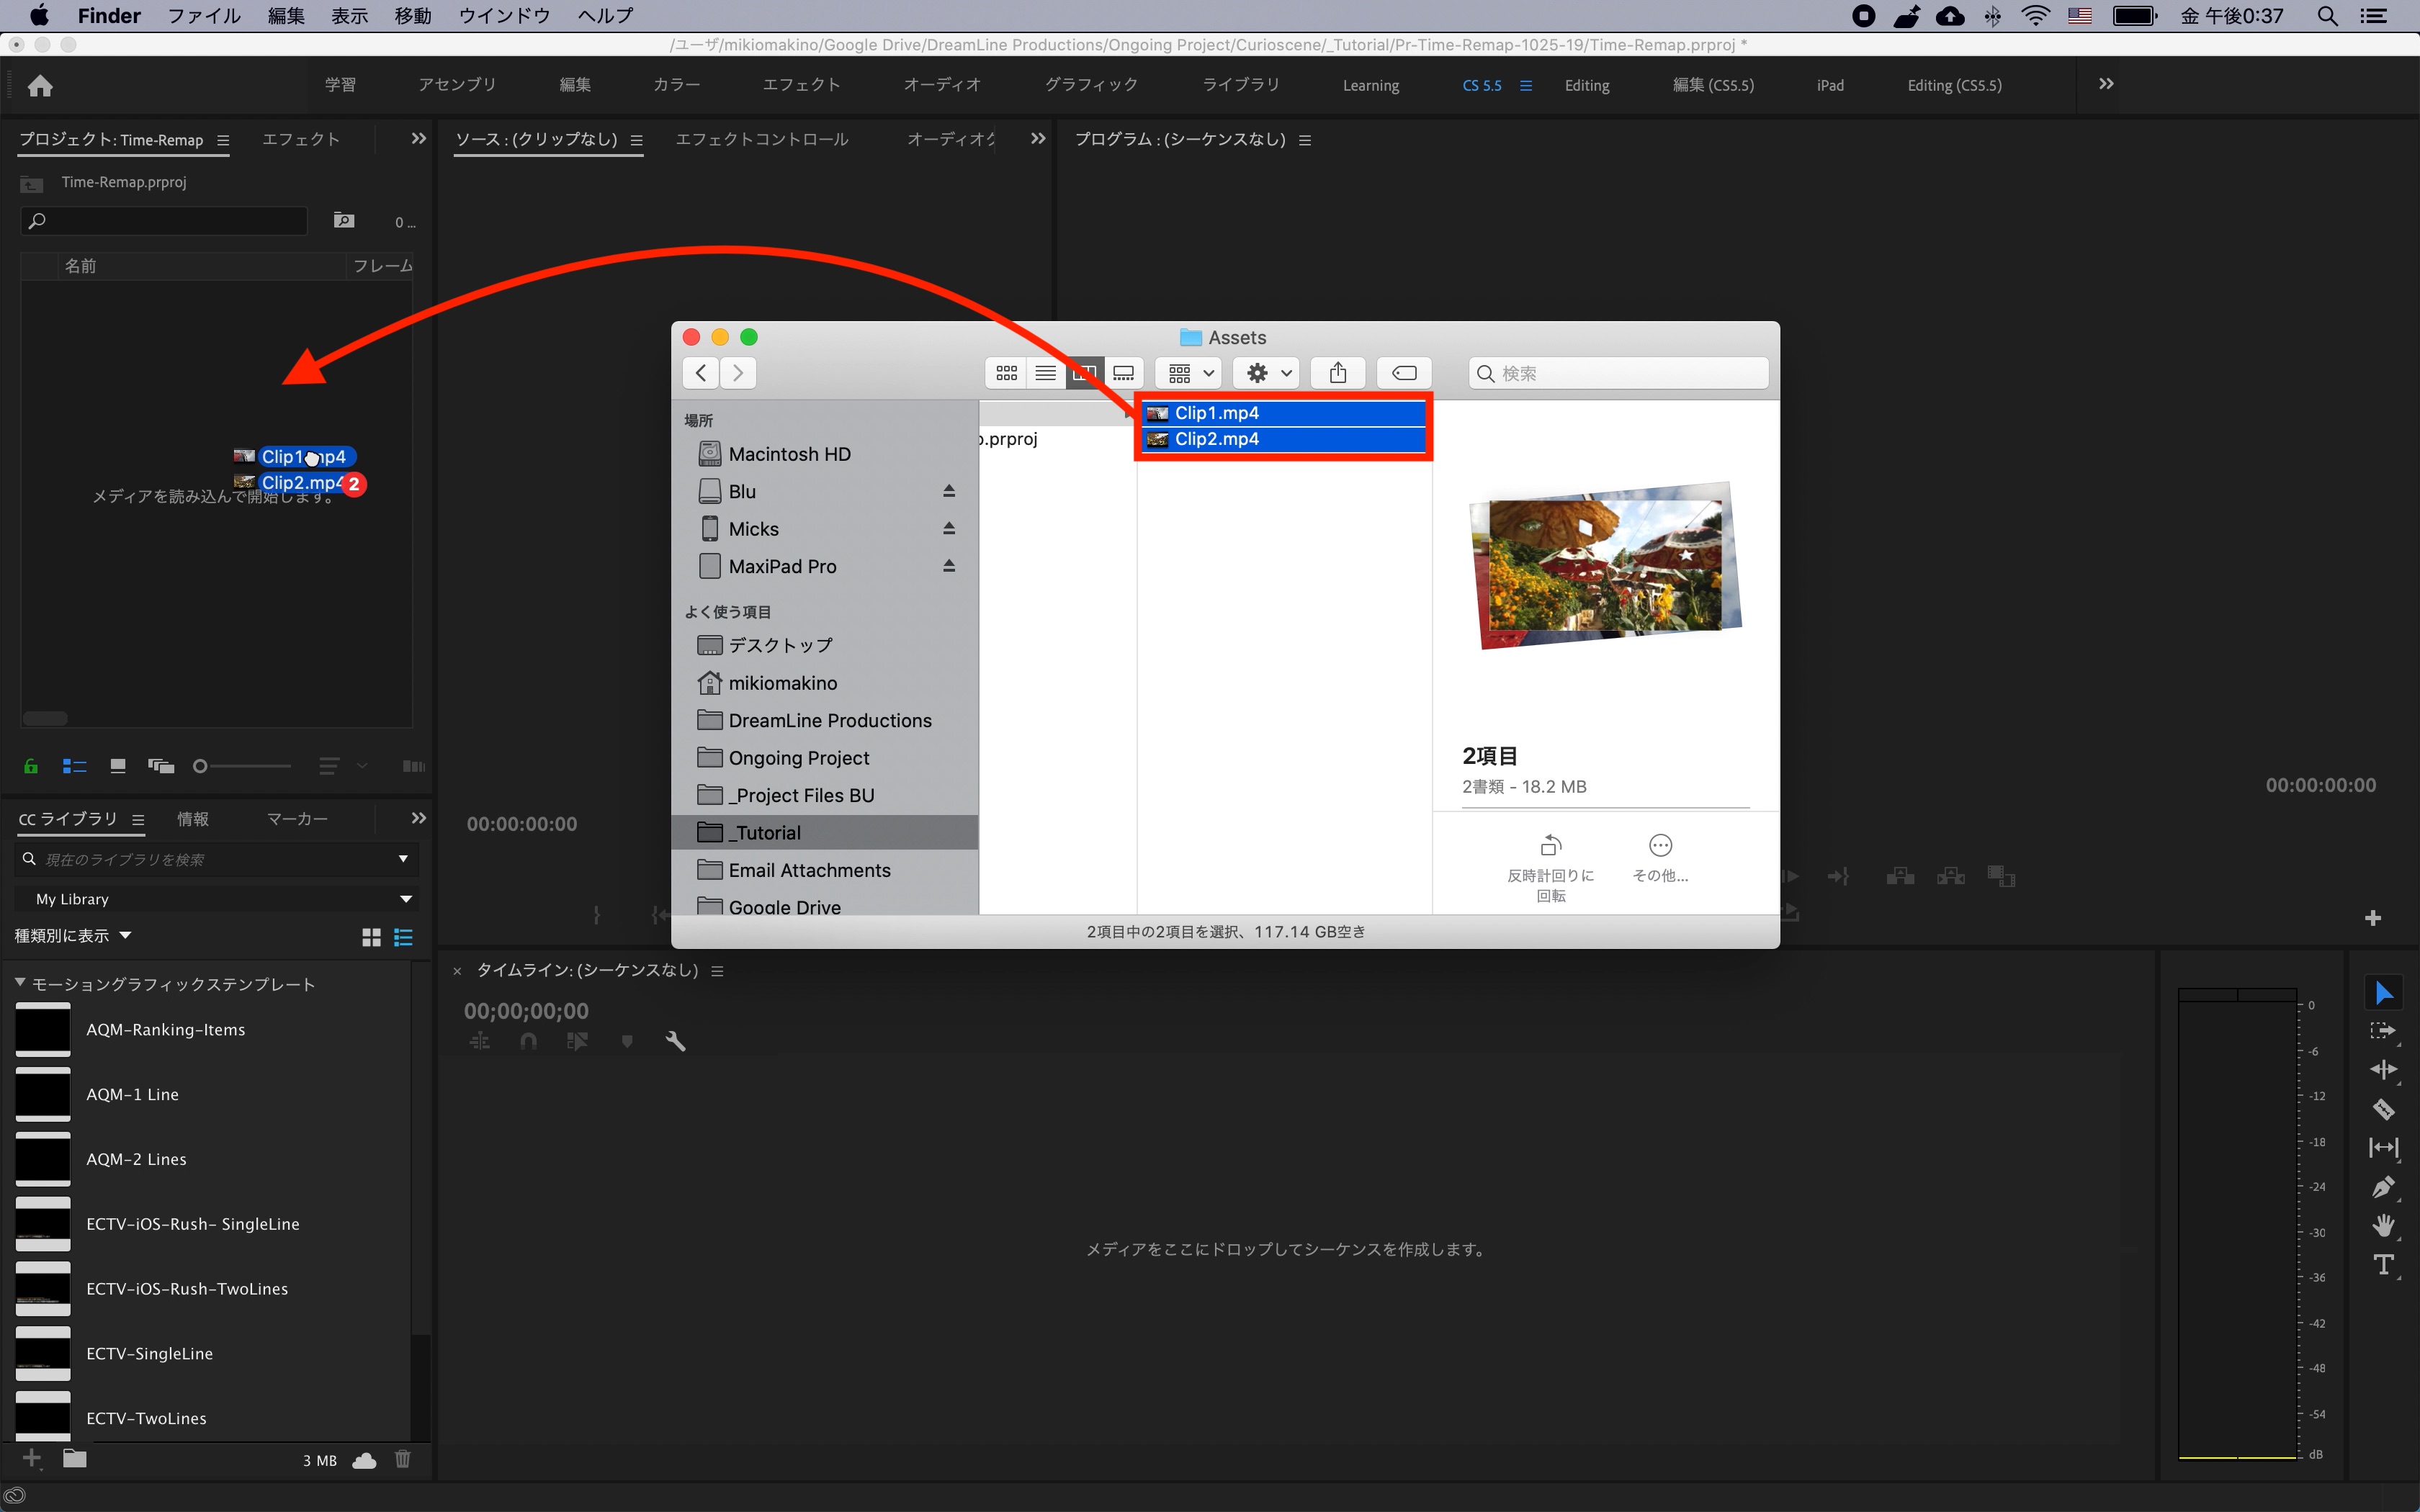
Task: Select the Pen tool in tools panel
Action: pos(2384,1187)
